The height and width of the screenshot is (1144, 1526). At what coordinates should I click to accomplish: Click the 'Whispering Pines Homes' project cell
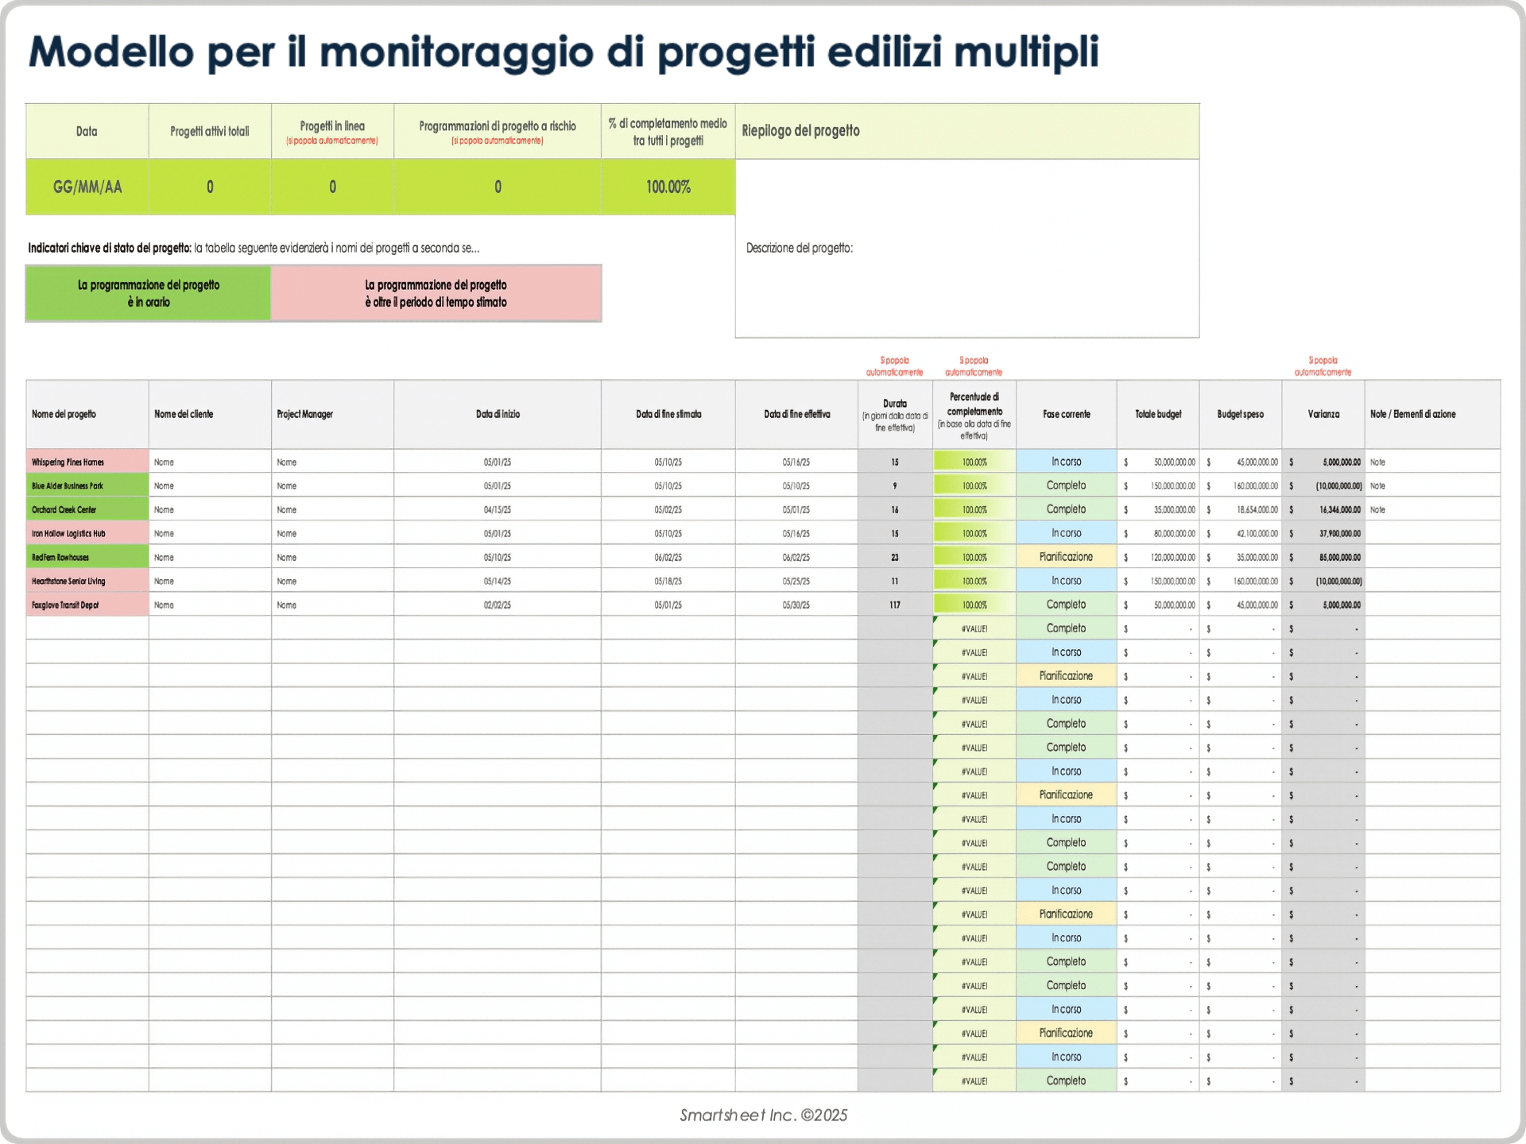pyautogui.click(x=87, y=462)
